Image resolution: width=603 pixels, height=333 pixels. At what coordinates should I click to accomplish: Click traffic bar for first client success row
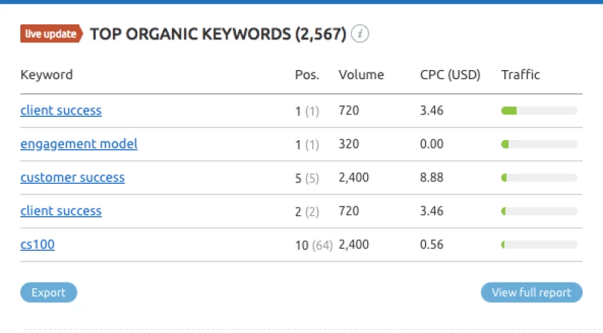coord(539,111)
